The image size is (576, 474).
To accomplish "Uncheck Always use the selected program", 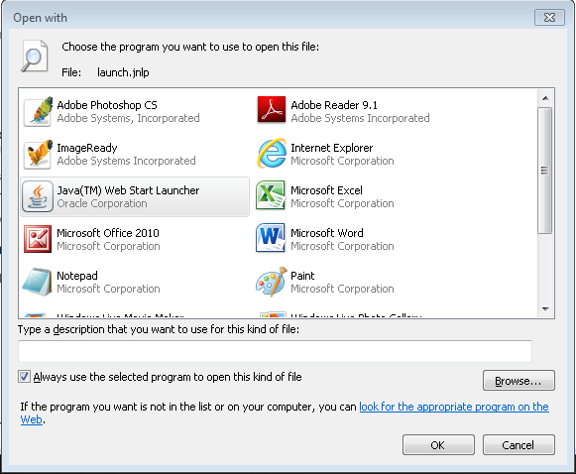I will click(24, 377).
